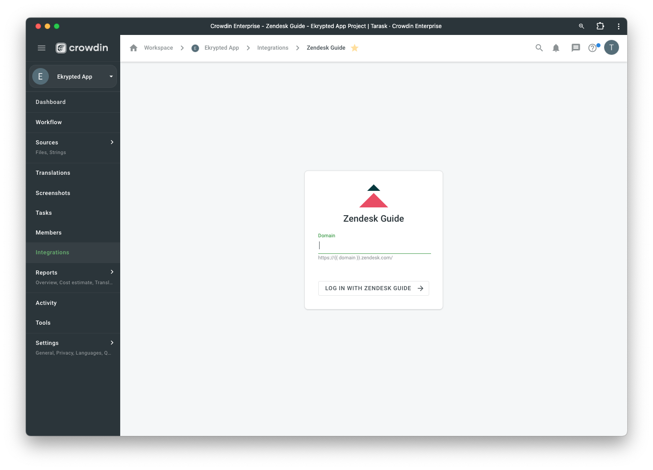Open Dashboard in the sidebar
The height and width of the screenshot is (470, 653).
[73, 102]
